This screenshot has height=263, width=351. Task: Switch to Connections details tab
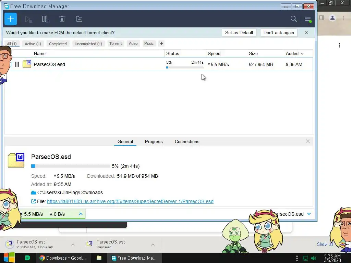pyautogui.click(x=187, y=141)
